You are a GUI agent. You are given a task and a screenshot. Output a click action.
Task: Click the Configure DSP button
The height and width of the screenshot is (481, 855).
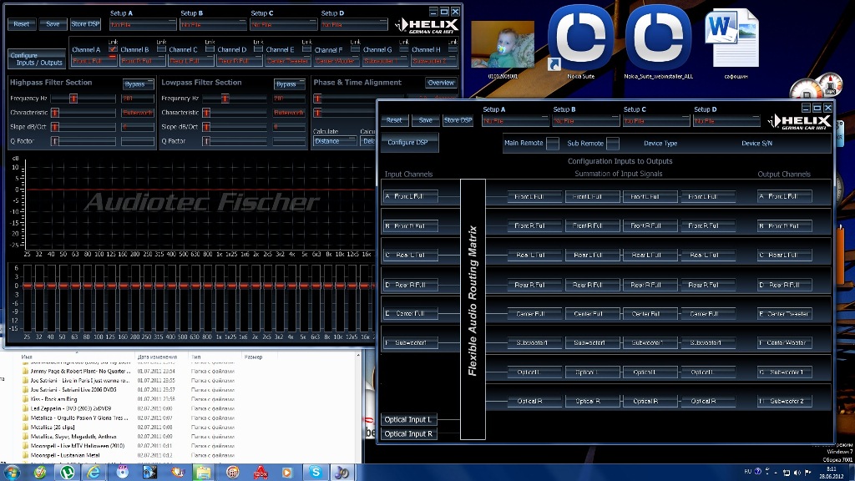[x=407, y=143]
